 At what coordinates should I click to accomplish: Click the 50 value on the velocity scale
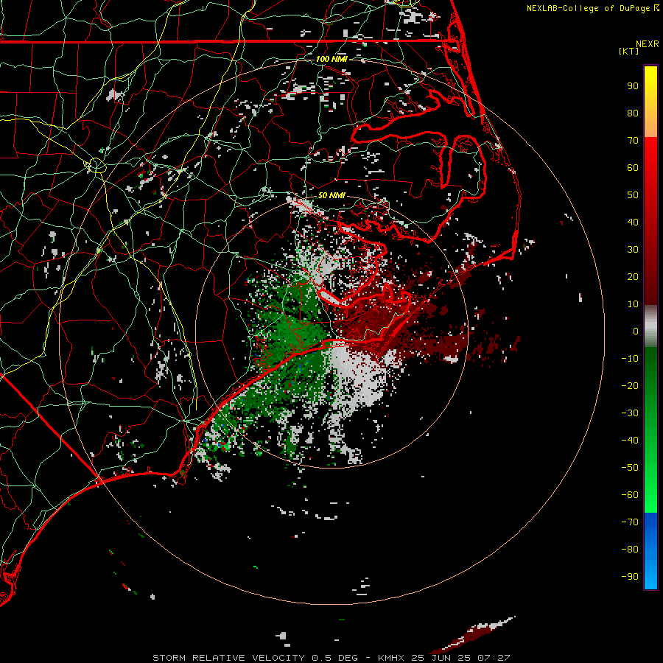[633, 195]
